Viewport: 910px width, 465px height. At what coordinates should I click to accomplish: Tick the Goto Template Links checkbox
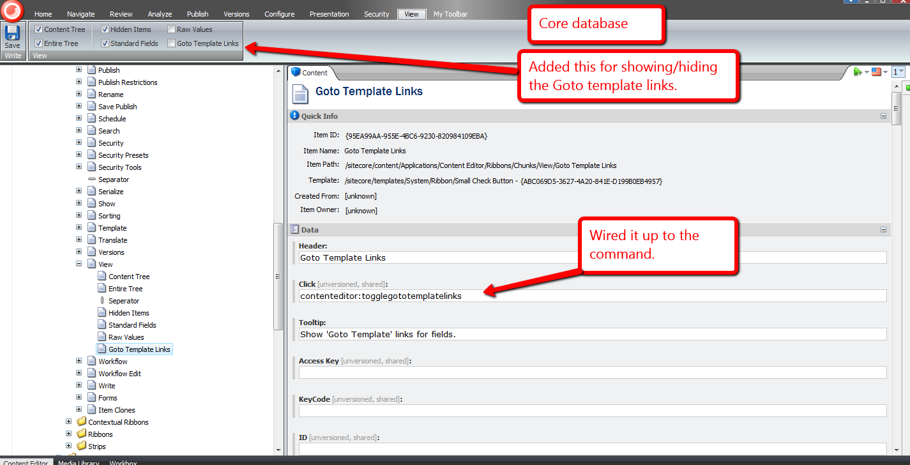pyautogui.click(x=172, y=43)
